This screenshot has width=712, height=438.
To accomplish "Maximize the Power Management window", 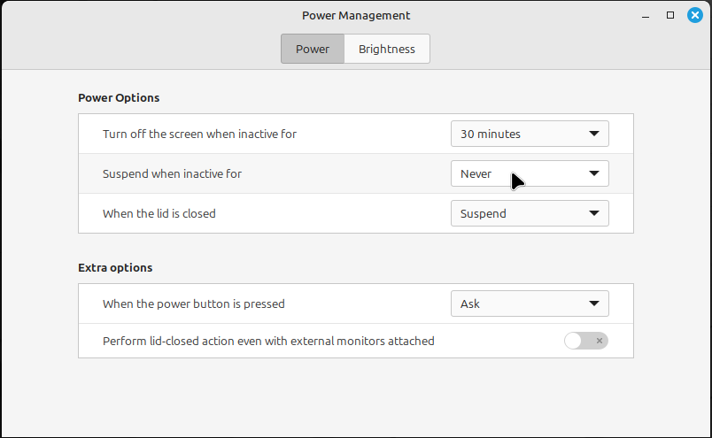I will [x=670, y=15].
